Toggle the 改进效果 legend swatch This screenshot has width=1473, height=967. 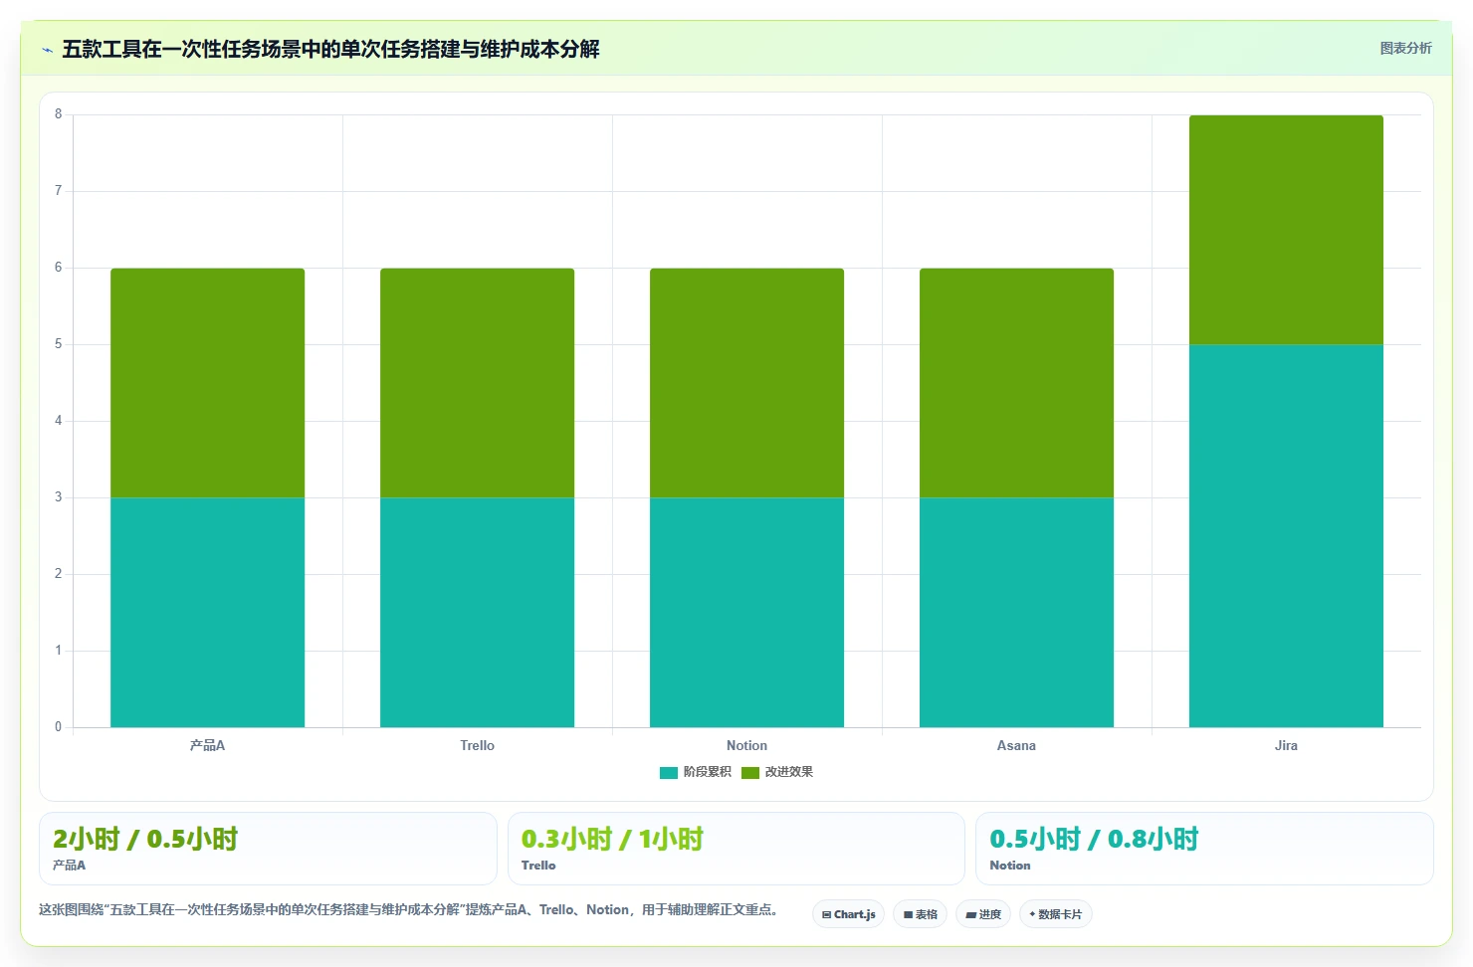click(750, 772)
